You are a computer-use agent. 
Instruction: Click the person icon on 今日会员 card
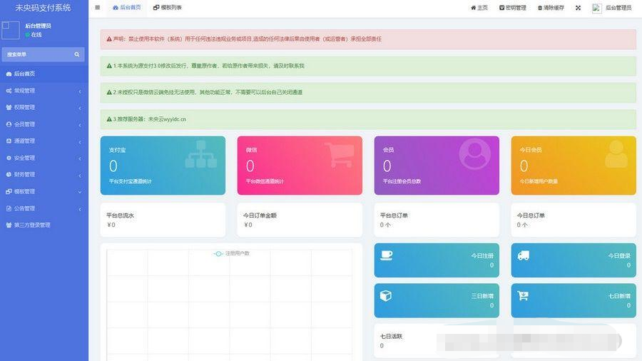click(x=616, y=154)
